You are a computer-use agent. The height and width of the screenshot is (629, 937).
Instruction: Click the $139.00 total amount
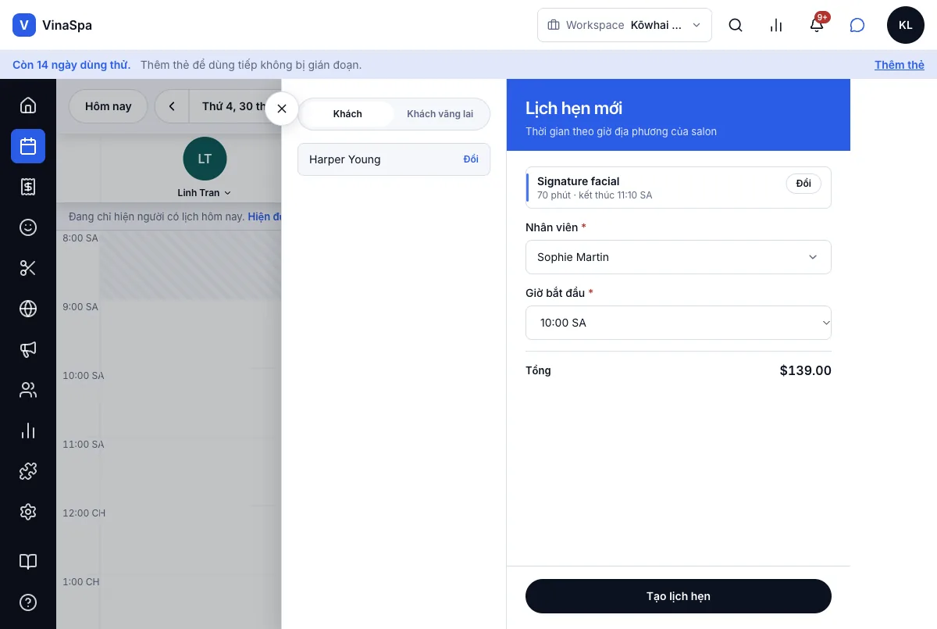[x=806, y=370]
